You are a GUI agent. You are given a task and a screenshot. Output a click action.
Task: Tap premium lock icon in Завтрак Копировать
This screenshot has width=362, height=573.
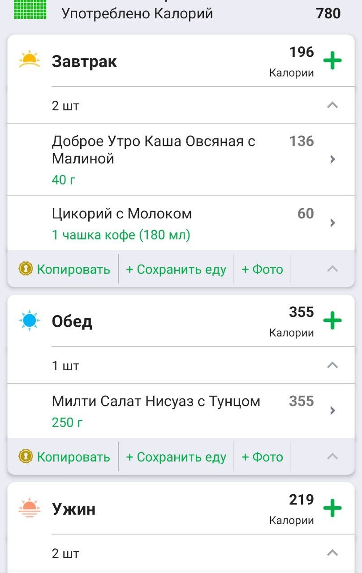pyautogui.click(x=26, y=269)
